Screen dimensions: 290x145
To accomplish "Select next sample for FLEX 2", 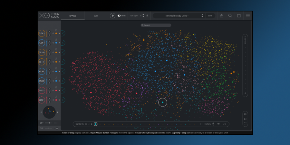I will (59, 33).
